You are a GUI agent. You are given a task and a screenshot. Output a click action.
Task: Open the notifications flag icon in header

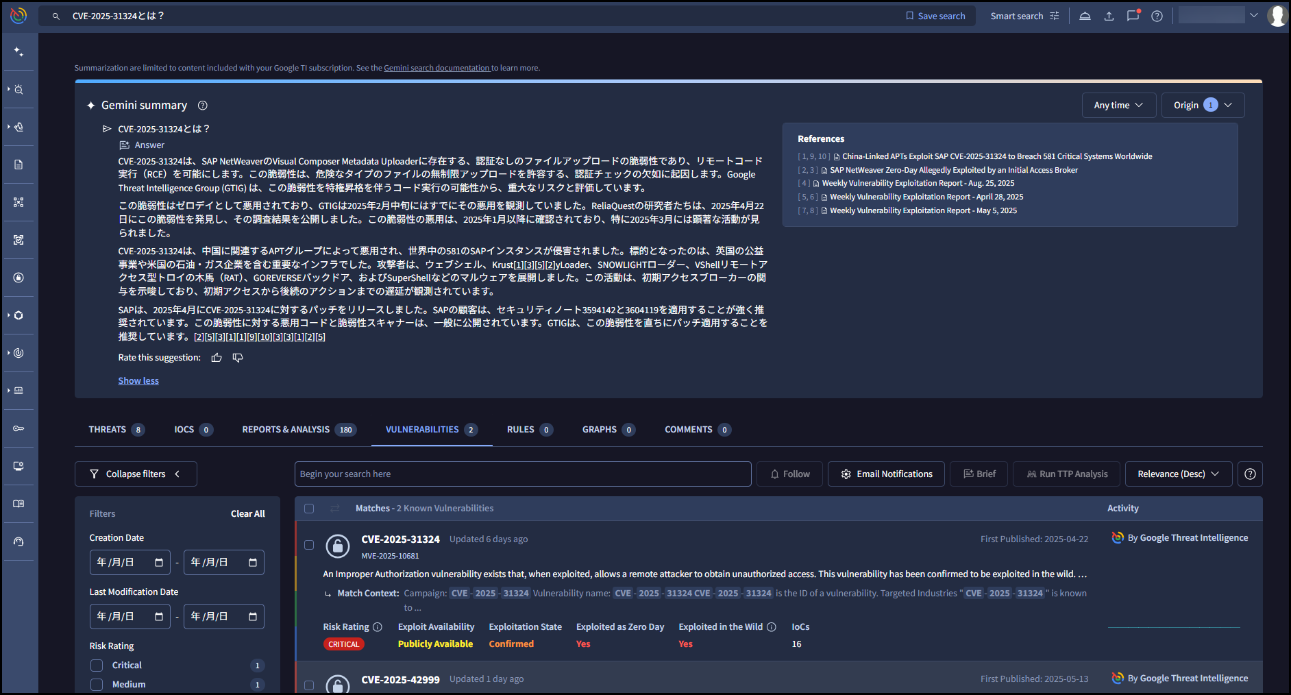pyautogui.click(x=1133, y=16)
